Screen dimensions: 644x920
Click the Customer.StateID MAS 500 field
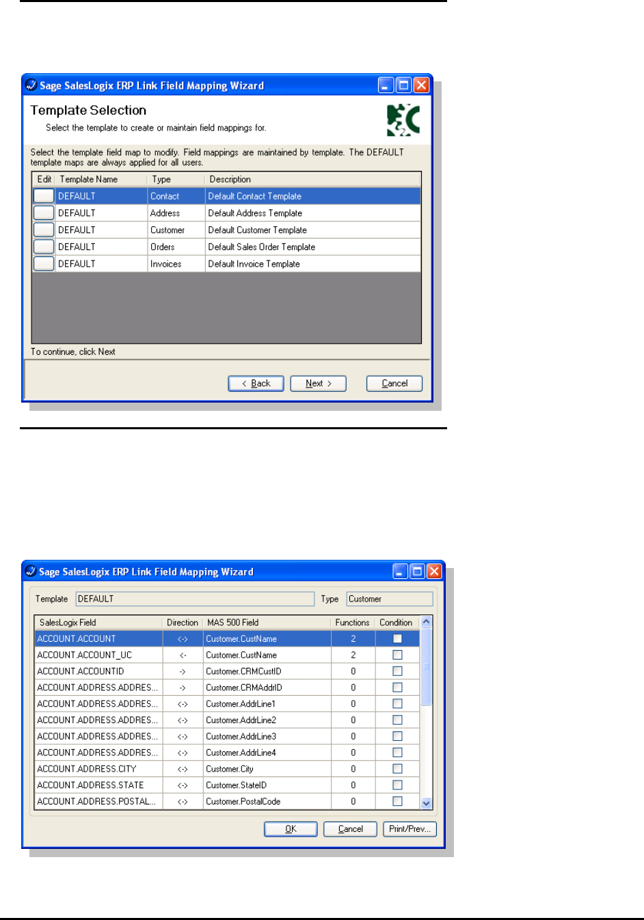pos(267,785)
